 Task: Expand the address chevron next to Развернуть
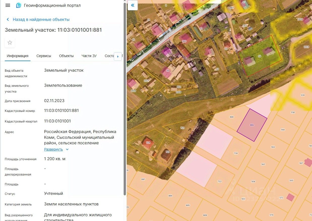[67, 149]
